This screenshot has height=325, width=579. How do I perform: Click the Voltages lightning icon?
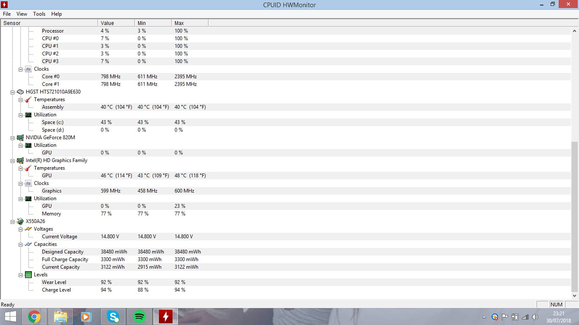click(28, 229)
